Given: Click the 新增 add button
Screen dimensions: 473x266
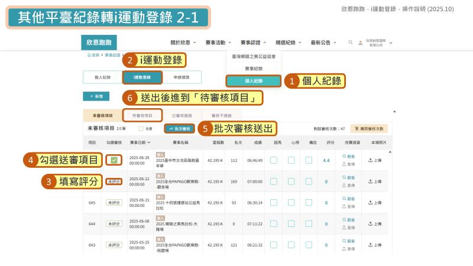Looking at the screenshot, I should (x=96, y=96).
